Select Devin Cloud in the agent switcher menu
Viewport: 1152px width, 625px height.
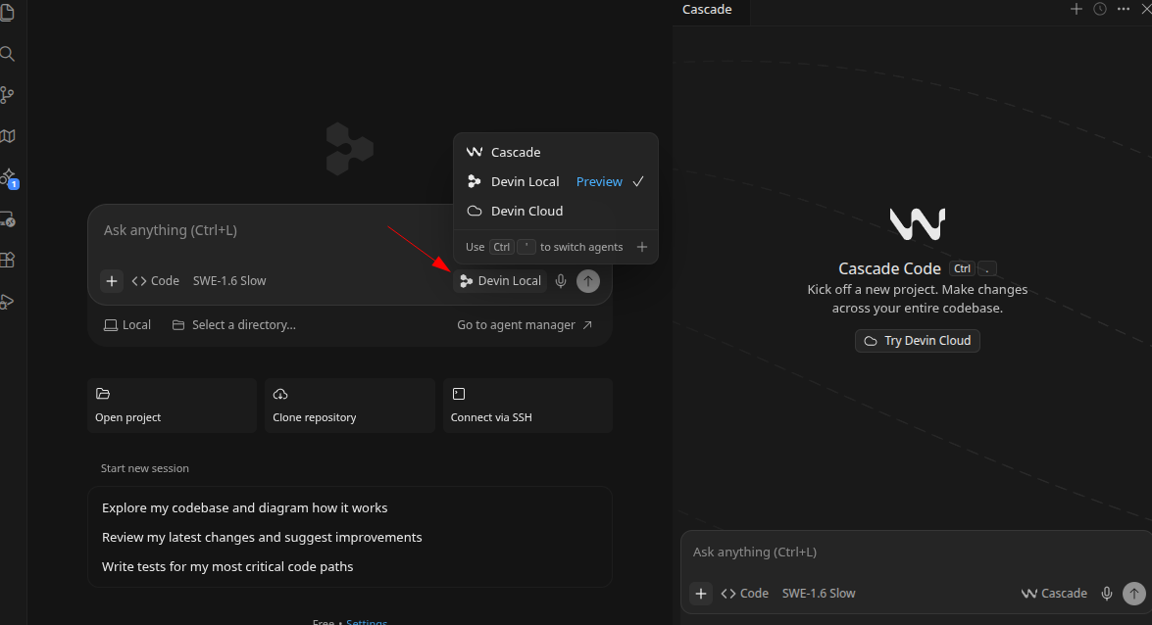point(556,211)
